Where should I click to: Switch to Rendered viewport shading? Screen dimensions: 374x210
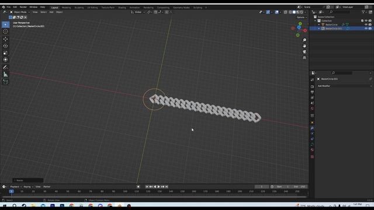click(302, 12)
